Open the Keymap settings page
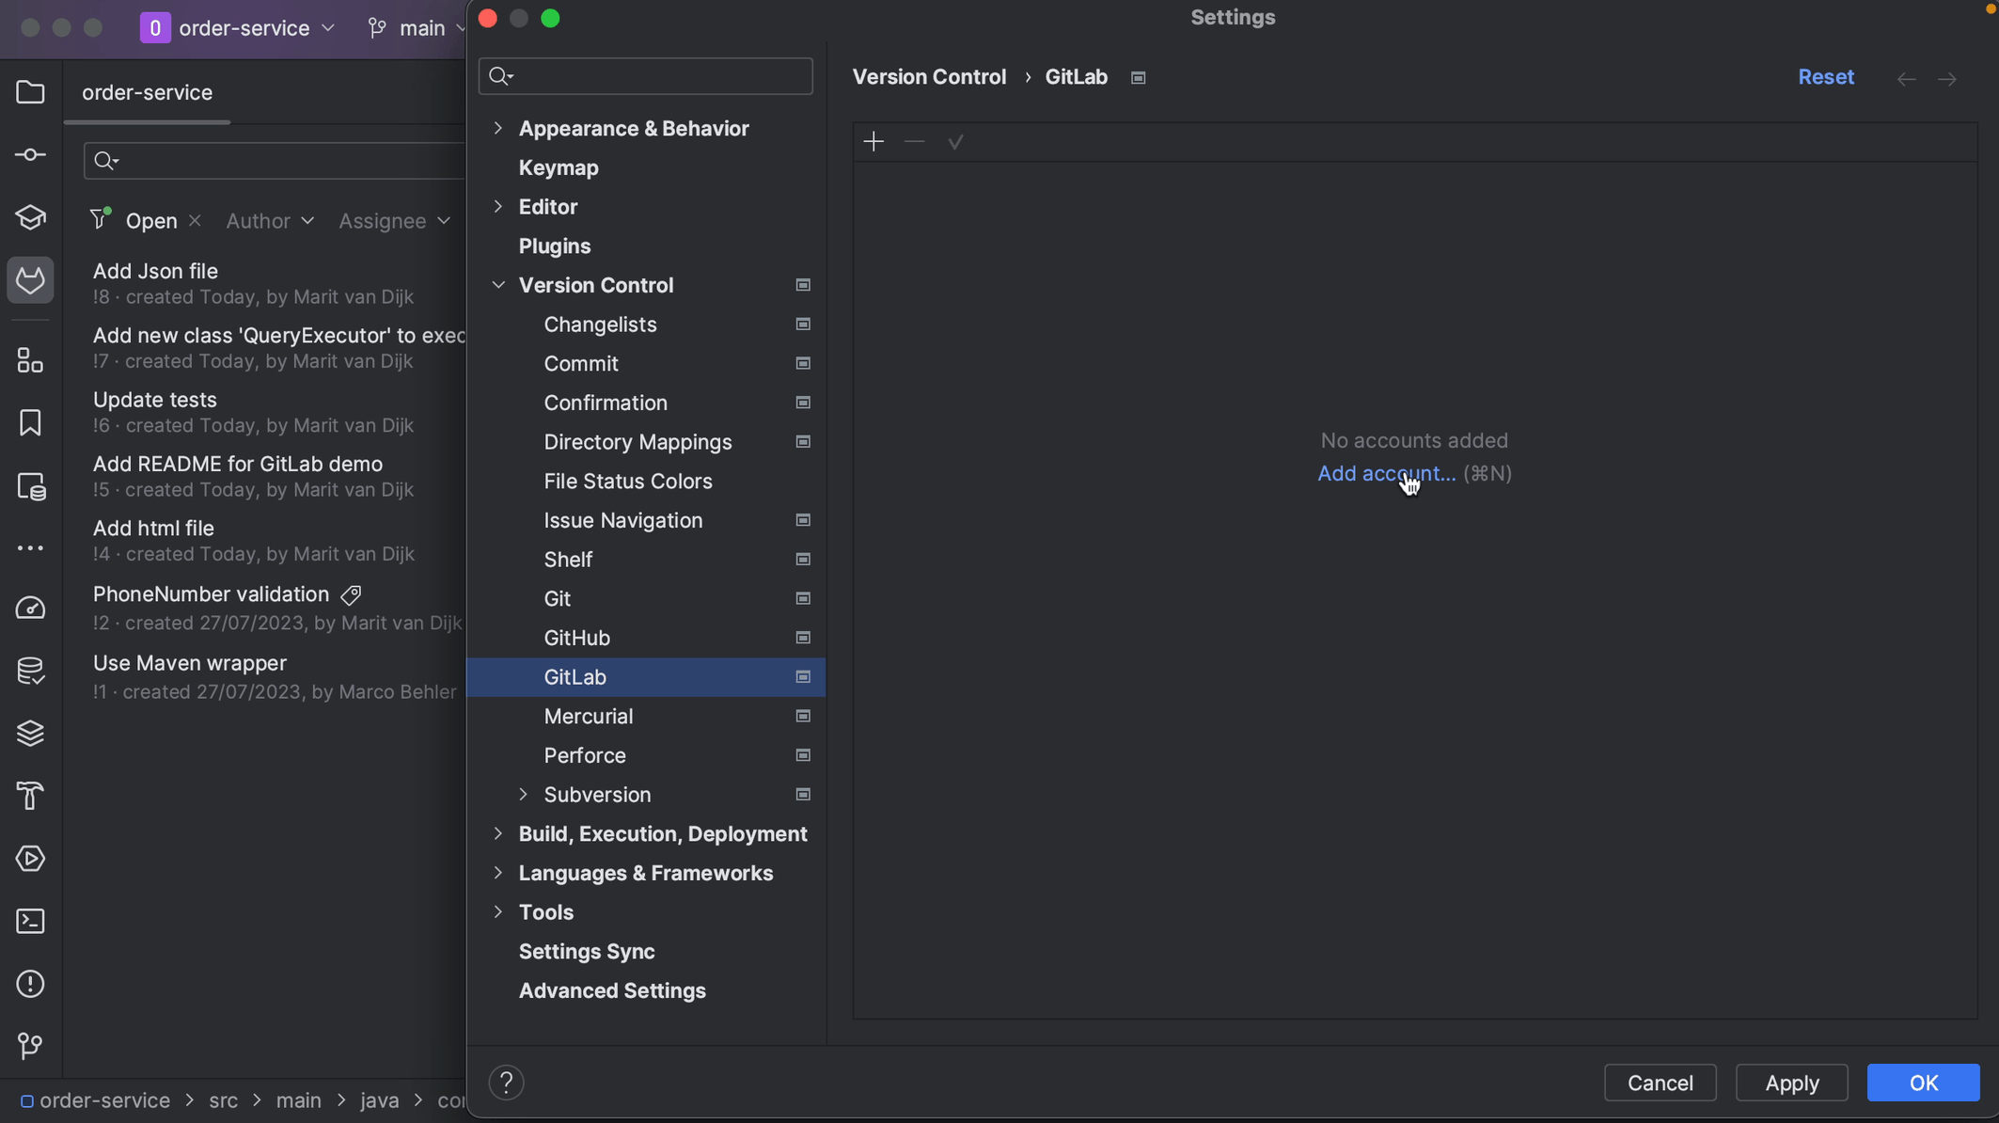This screenshot has width=1999, height=1123. [x=558, y=167]
